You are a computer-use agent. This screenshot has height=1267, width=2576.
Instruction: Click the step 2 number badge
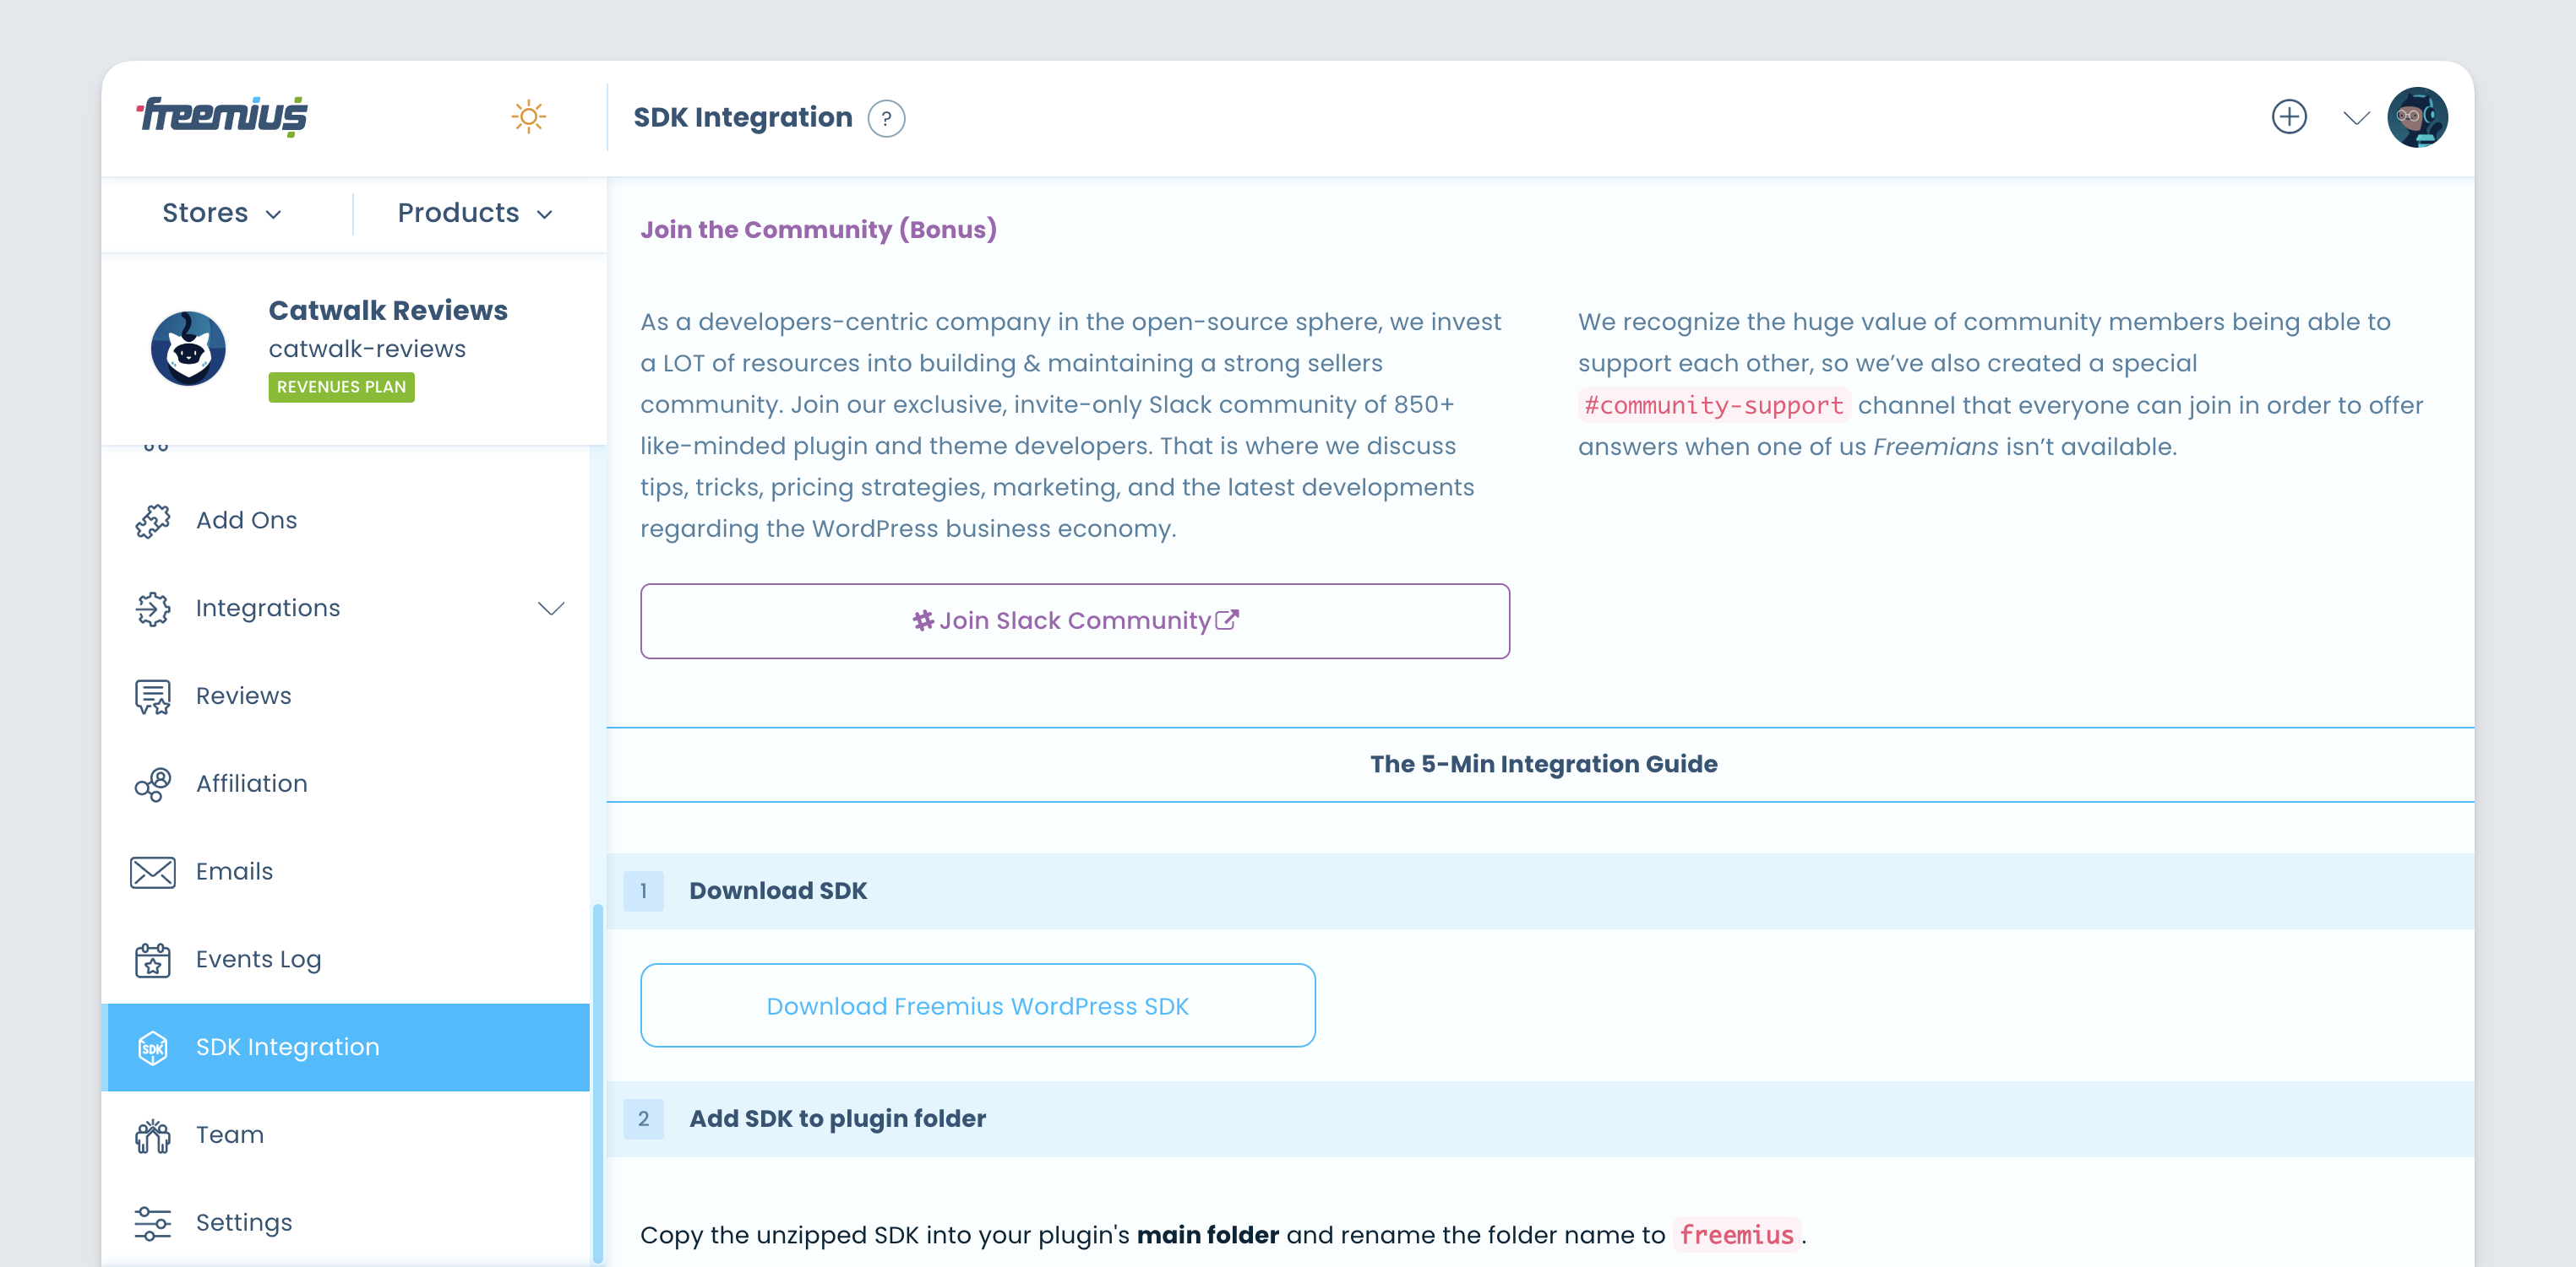pyautogui.click(x=643, y=1118)
